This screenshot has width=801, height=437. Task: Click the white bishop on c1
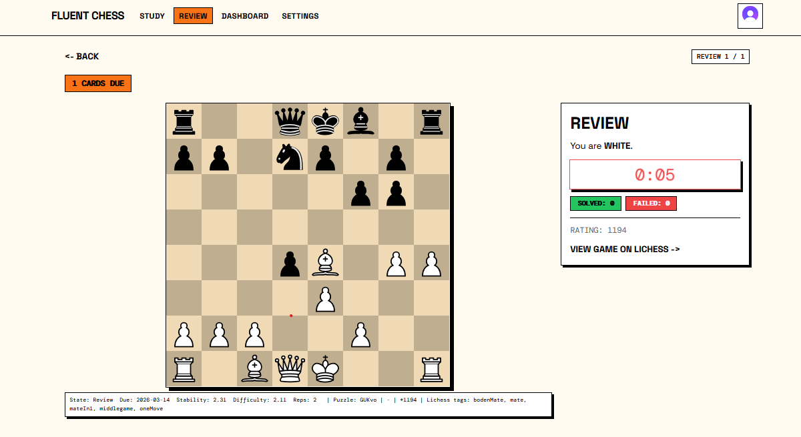pyautogui.click(x=255, y=368)
